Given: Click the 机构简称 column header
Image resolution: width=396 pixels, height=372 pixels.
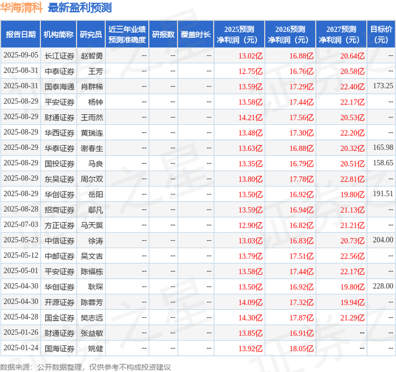Looking at the screenshot, I should coord(59,34).
